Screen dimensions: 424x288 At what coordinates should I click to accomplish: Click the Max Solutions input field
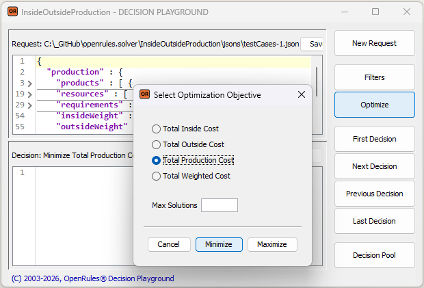tap(219, 205)
